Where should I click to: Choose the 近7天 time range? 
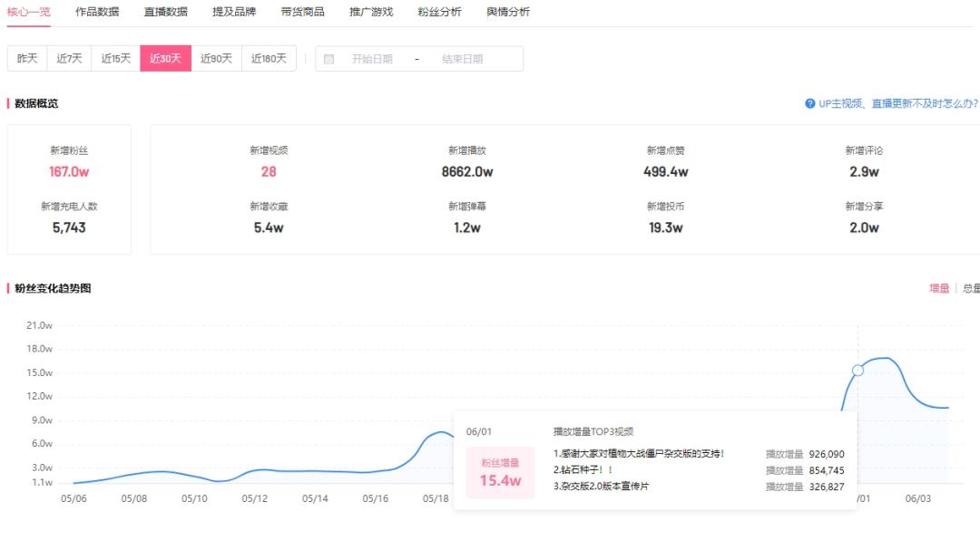pyautogui.click(x=70, y=59)
